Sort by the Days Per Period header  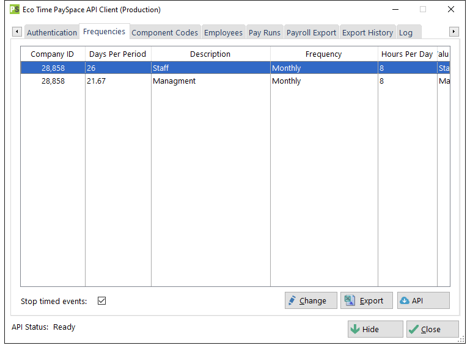tap(118, 54)
